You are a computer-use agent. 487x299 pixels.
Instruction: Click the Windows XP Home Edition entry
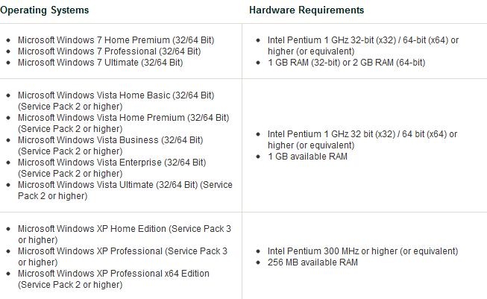click(x=125, y=234)
